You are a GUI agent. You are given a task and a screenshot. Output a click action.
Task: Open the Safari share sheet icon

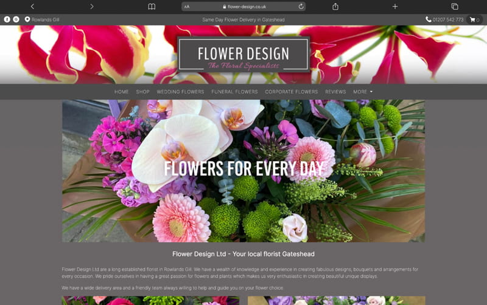pyautogui.click(x=335, y=6)
